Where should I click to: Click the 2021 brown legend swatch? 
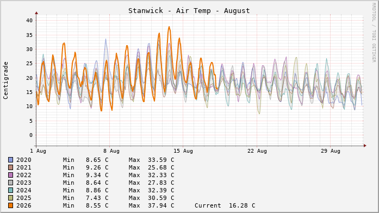pyautogui.click(x=11, y=167)
